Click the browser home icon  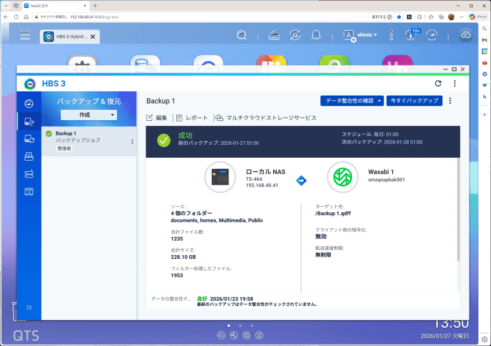click(x=26, y=17)
